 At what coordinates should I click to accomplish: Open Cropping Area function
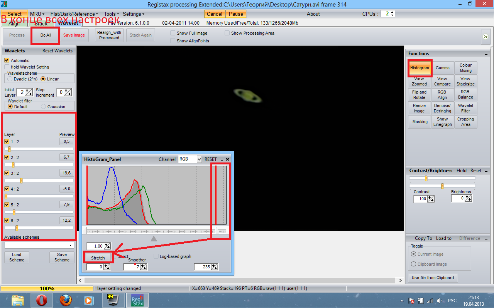[x=465, y=122]
